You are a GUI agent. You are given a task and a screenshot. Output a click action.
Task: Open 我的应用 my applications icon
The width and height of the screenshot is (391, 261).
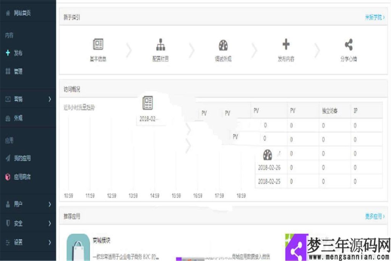[x=8, y=157]
